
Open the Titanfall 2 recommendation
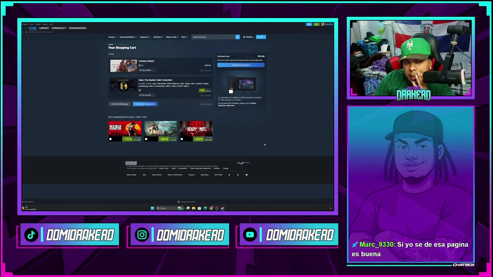click(x=161, y=131)
